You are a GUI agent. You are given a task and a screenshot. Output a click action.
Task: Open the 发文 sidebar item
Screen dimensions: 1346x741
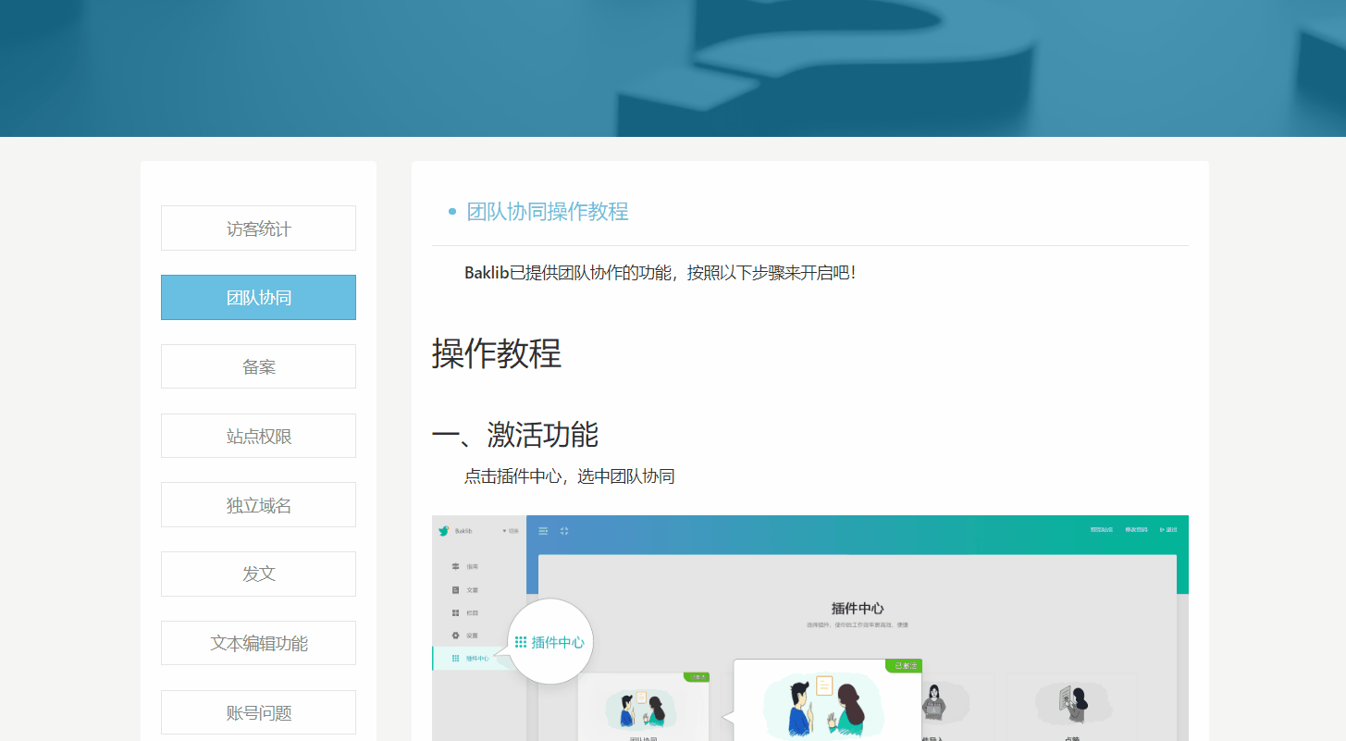[258, 574]
